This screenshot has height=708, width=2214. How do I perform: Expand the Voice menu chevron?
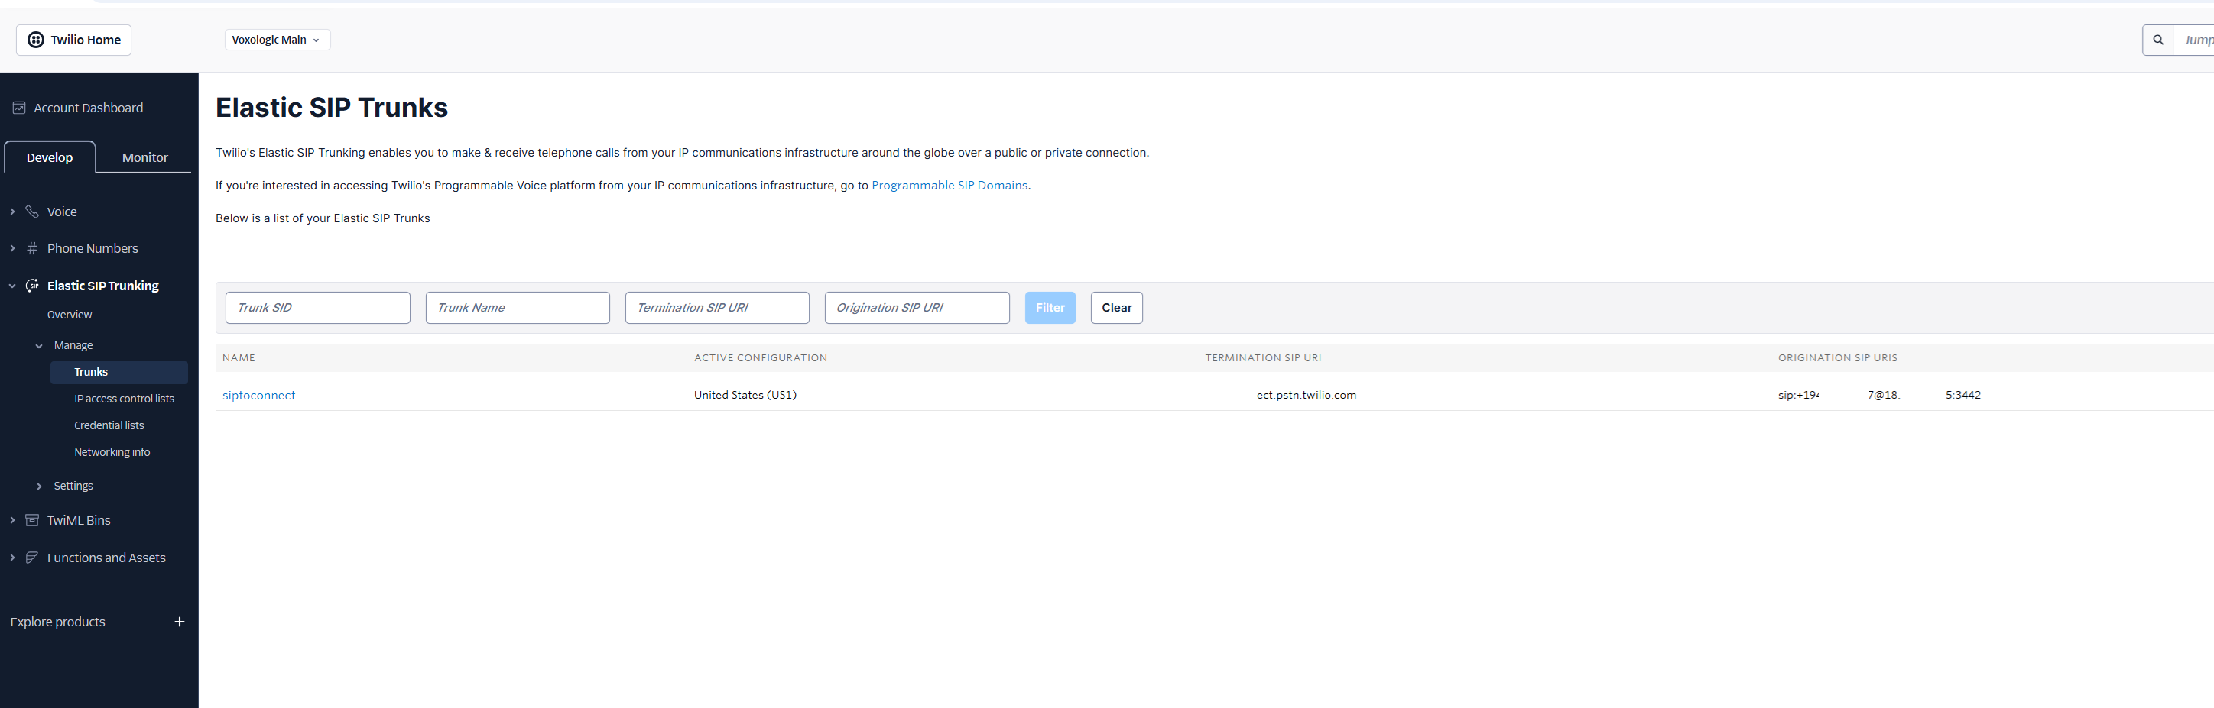point(12,211)
